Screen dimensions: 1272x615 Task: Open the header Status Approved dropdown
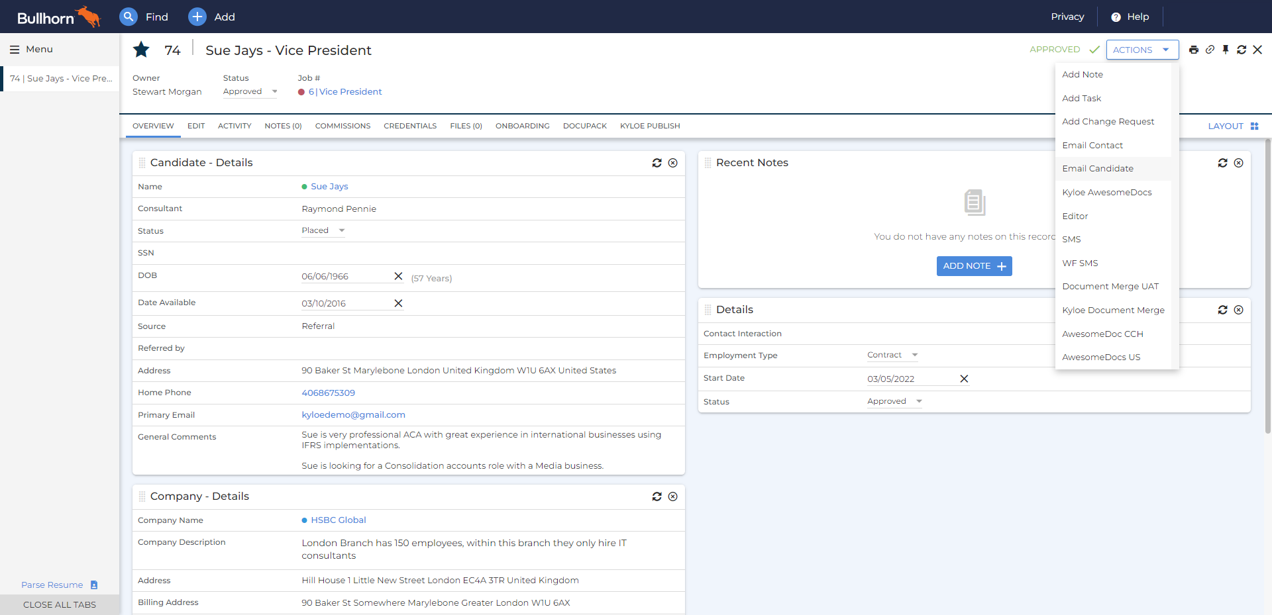(250, 91)
